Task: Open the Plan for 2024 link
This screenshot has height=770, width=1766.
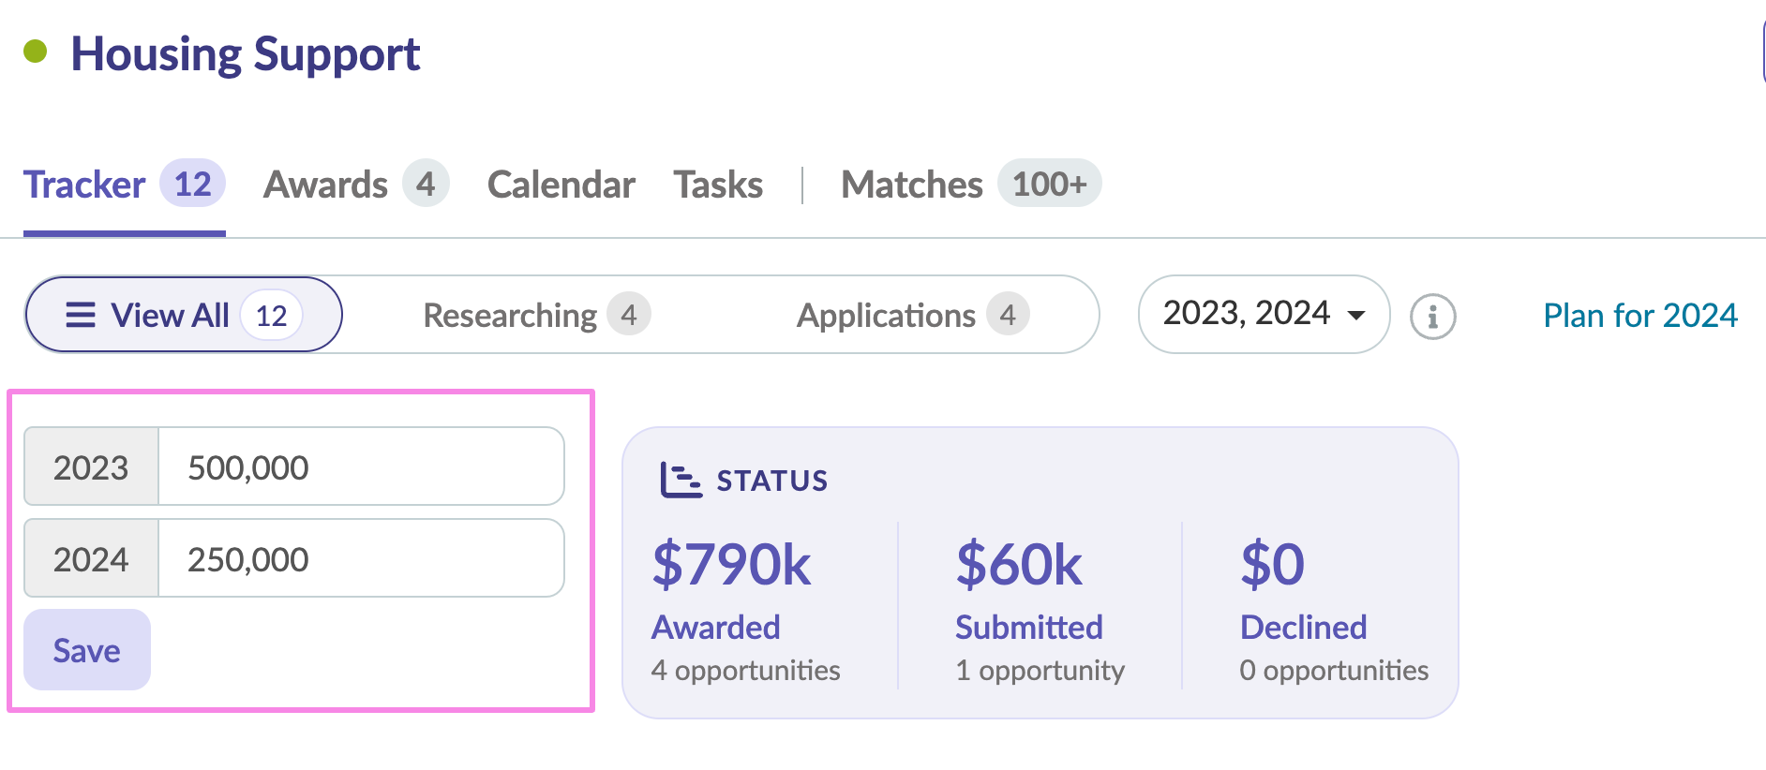Action: (1639, 315)
